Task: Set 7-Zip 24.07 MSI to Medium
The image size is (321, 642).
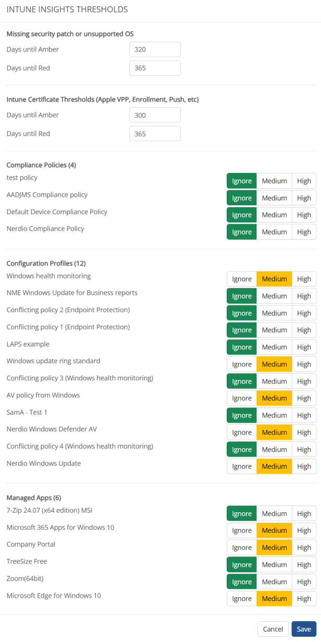Action: [x=274, y=513]
